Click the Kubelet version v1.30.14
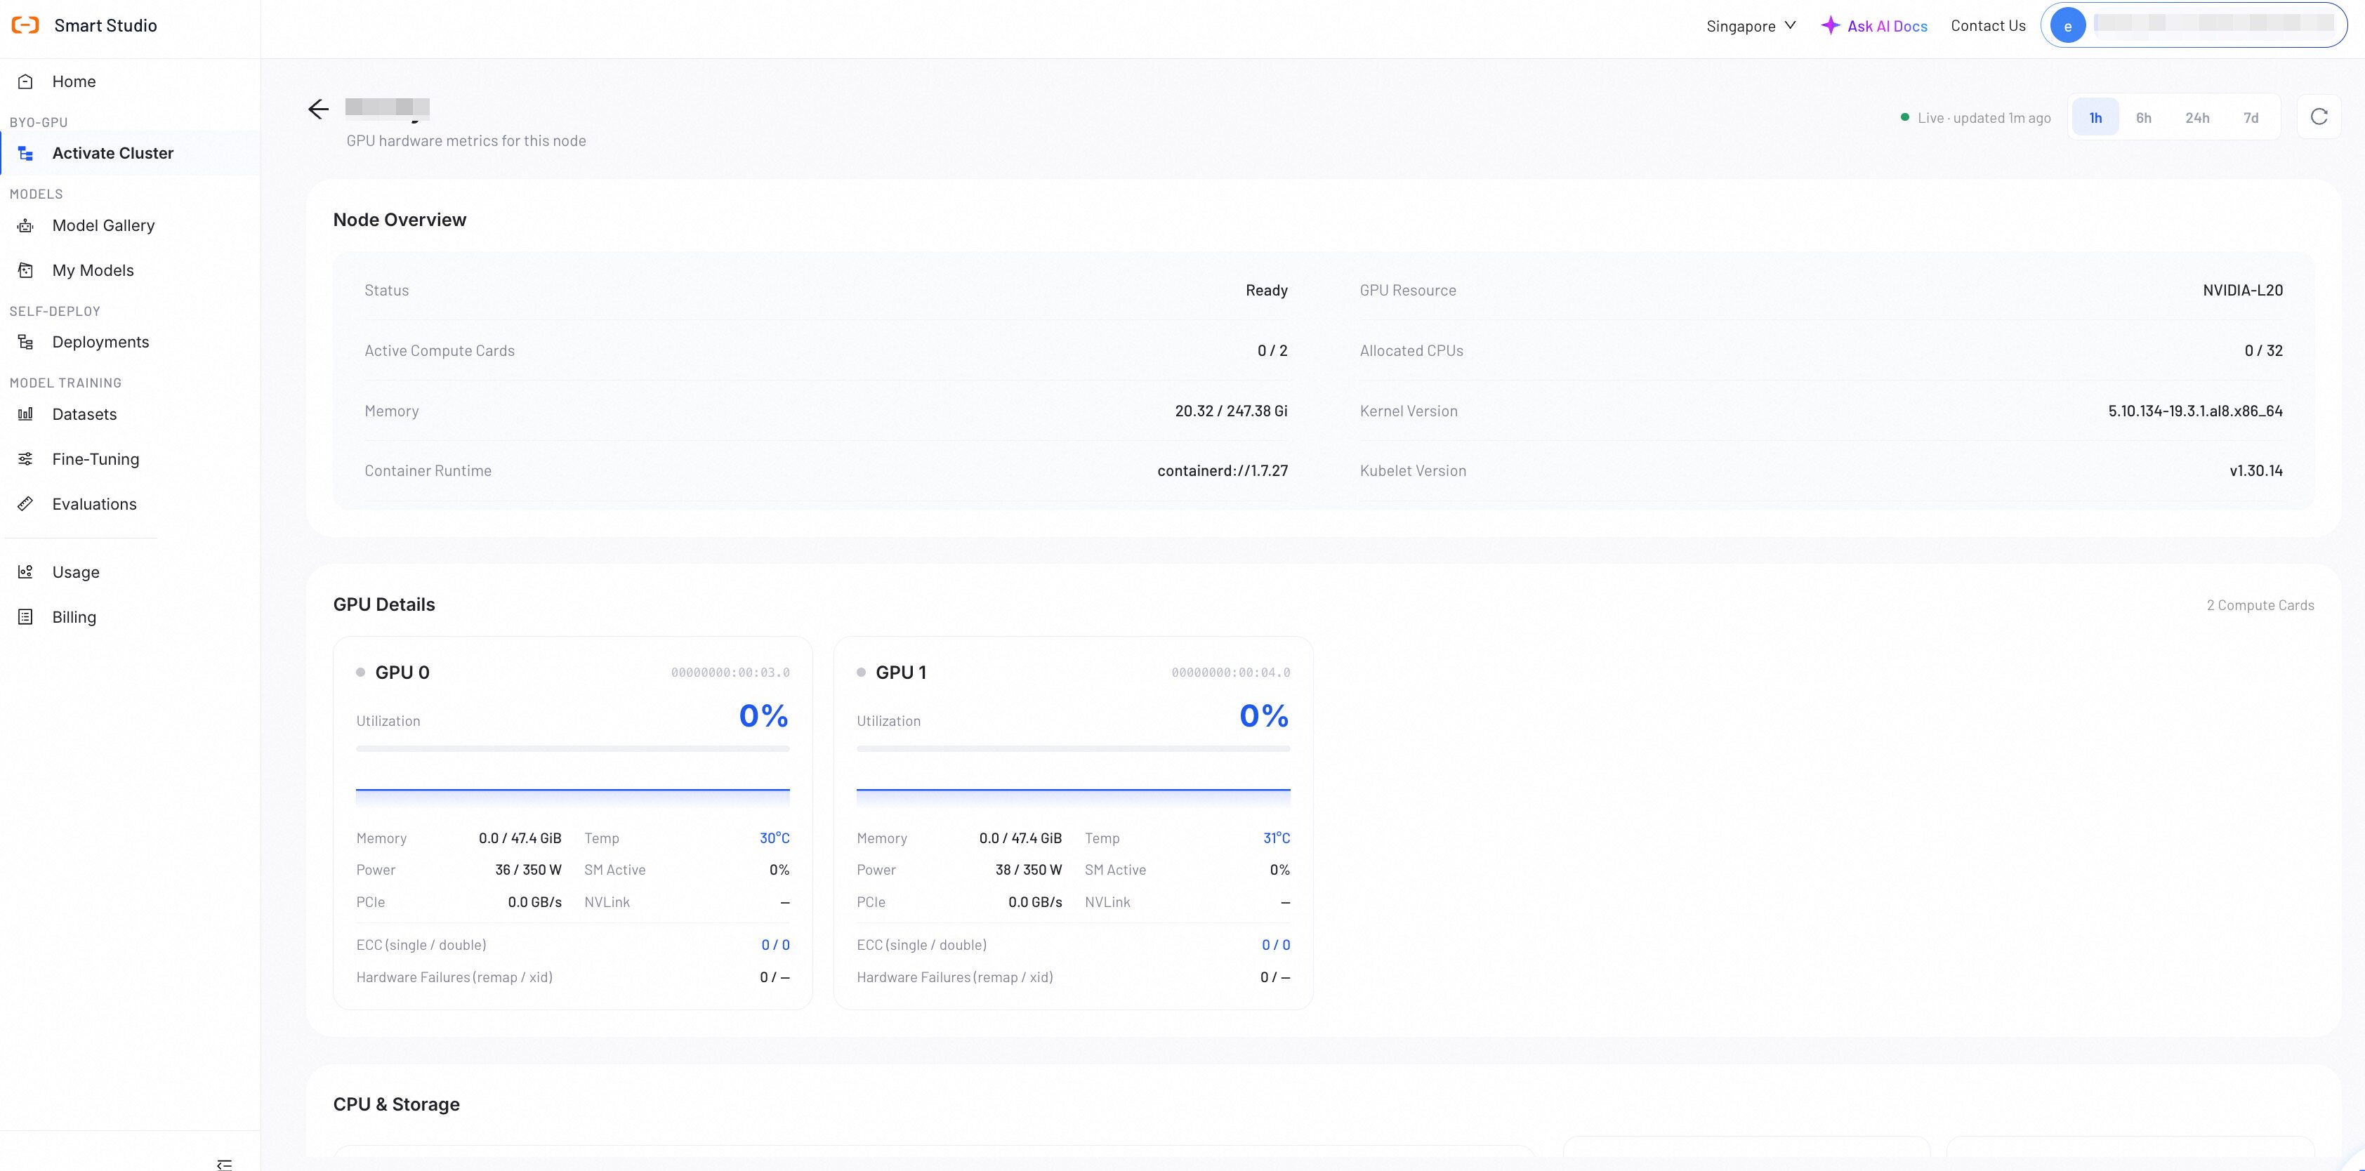Viewport: 2365px width, 1171px height. coord(2255,471)
